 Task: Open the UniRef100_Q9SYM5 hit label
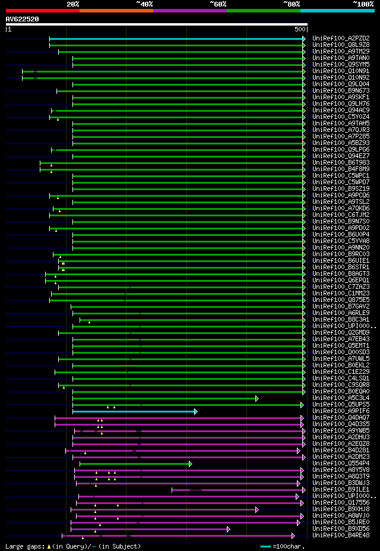pos(341,64)
